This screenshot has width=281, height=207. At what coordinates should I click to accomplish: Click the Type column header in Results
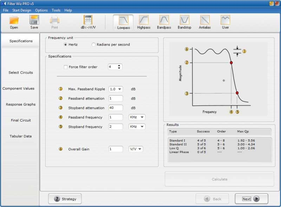[173, 131]
